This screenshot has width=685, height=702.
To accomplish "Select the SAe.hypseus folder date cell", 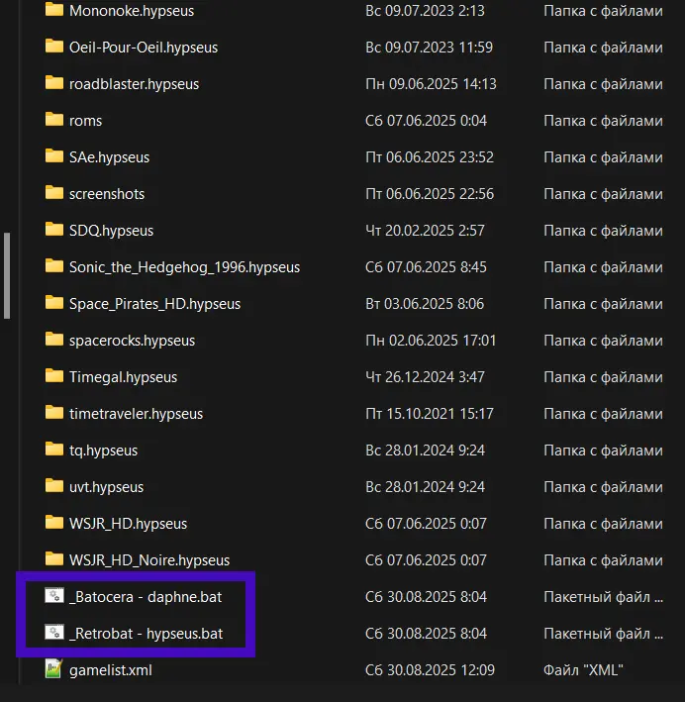I will tap(430, 157).
